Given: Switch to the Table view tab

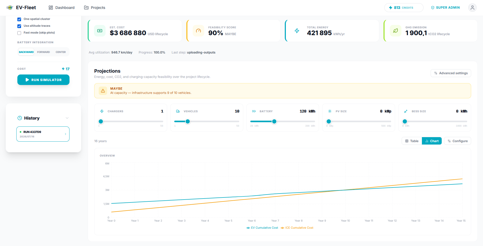Looking at the screenshot, I should (412, 141).
